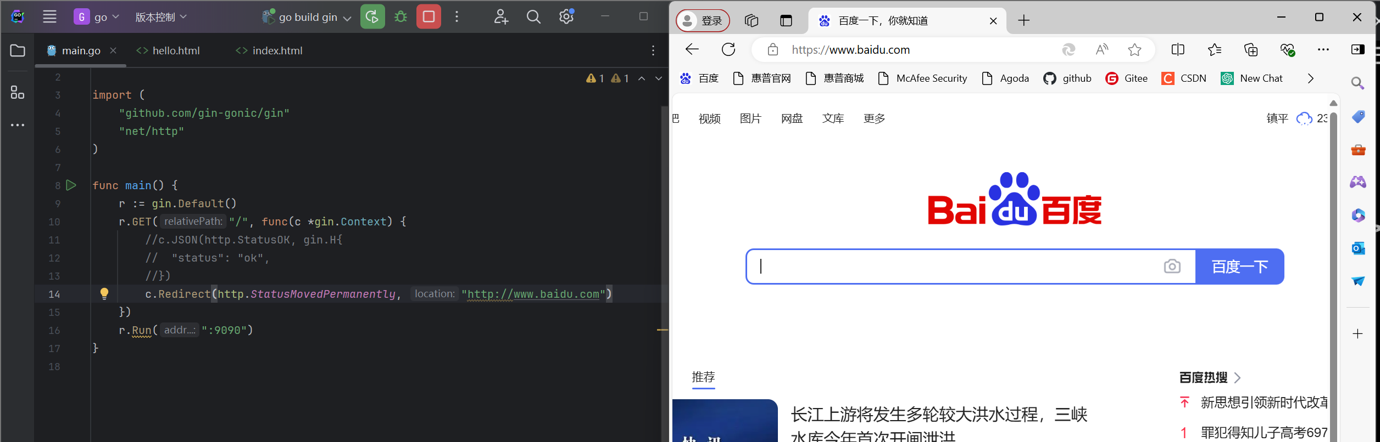Open the 文库 link on Baidu
This screenshot has width=1380, height=442.
(833, 118)
